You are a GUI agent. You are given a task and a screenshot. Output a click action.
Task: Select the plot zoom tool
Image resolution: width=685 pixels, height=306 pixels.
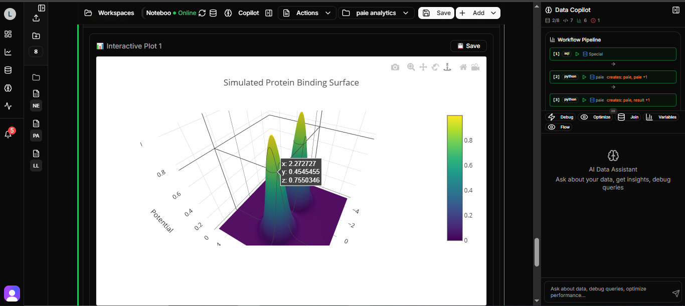[411, 67]
